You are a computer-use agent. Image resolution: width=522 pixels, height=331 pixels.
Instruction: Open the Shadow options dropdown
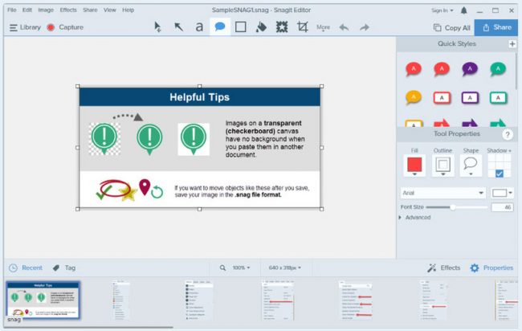pyautogui.click(x=499, y=150)
